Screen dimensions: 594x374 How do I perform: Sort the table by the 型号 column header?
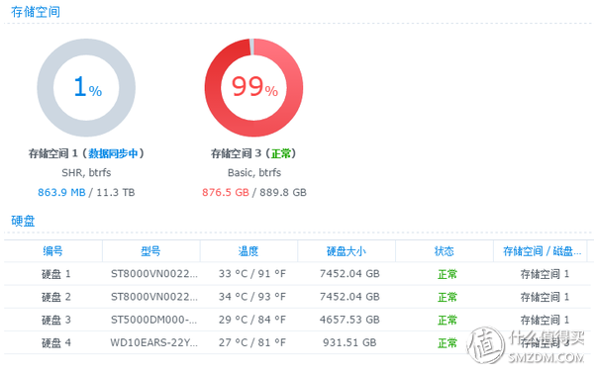point(150,251)
